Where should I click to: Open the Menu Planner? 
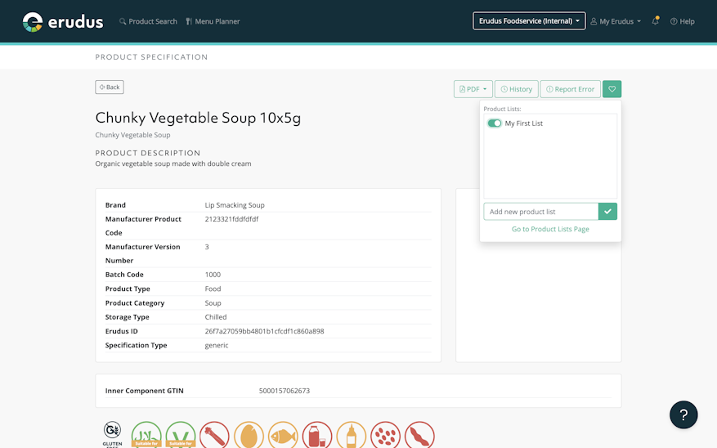tap(213, 21)
